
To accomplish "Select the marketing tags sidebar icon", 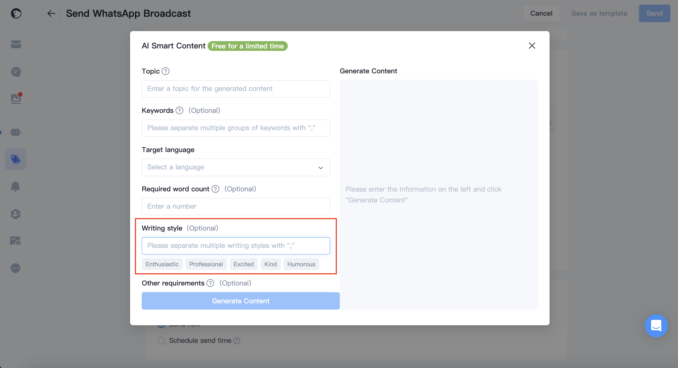I will point(15,159).
